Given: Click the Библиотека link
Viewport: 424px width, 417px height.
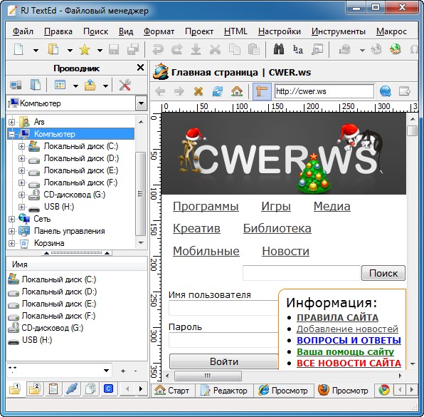Looking at the screenshot, I should [x=277, y=228].
